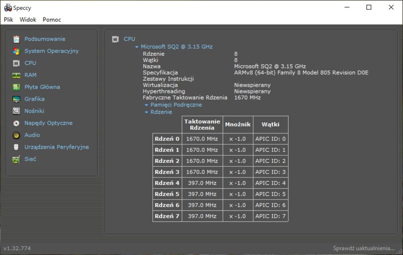The width and height of the screenshot is (403, 255).
Task: Minimize the Speccy window
Action: tap(347, 7)
